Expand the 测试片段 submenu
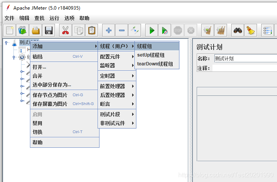Screen dimensions: 277x182 click(116, 114)
